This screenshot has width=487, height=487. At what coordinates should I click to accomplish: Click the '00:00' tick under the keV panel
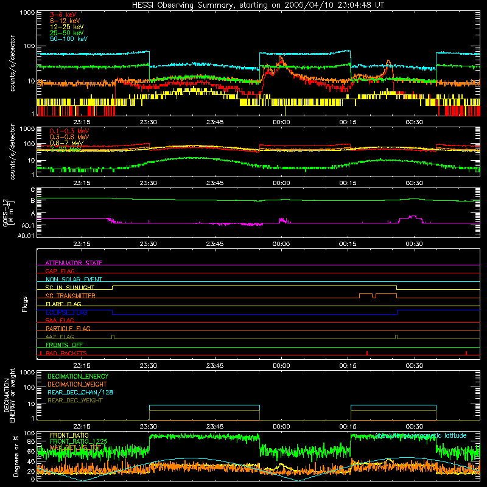281,122
